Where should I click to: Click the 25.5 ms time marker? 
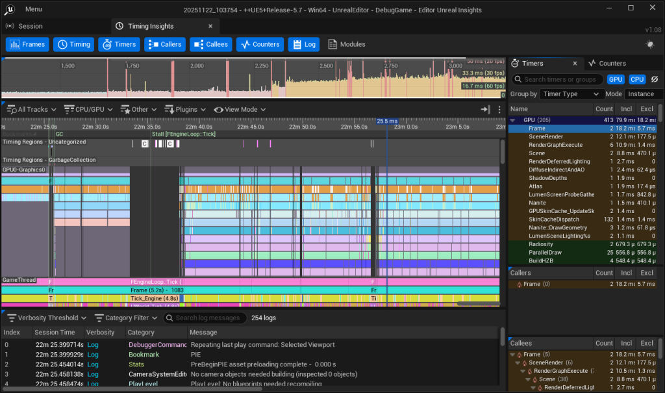pyautogui.click(x=387, y=121)
